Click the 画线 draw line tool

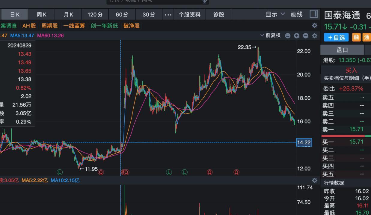297,14
